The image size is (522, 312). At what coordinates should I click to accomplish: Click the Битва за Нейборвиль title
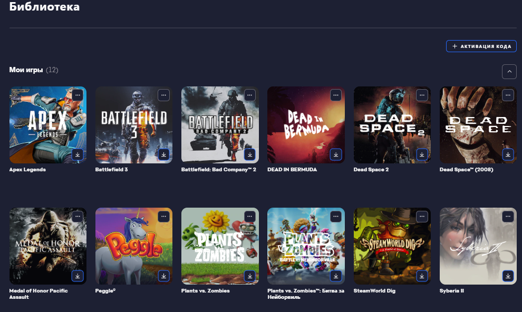coord(306,294)
